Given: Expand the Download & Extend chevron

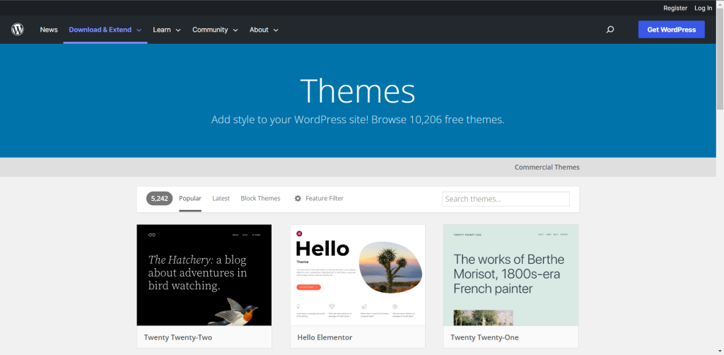Looking at the screenshot, I should (x=139, y=30).
